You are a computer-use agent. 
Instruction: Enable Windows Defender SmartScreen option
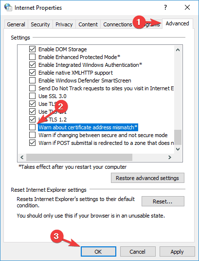[32, 80]
